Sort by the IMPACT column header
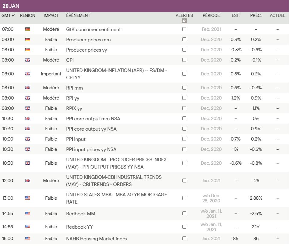Image resolution: width=295 pixels, height=247 pixels. pyautogui.click(x=51, y=15)
